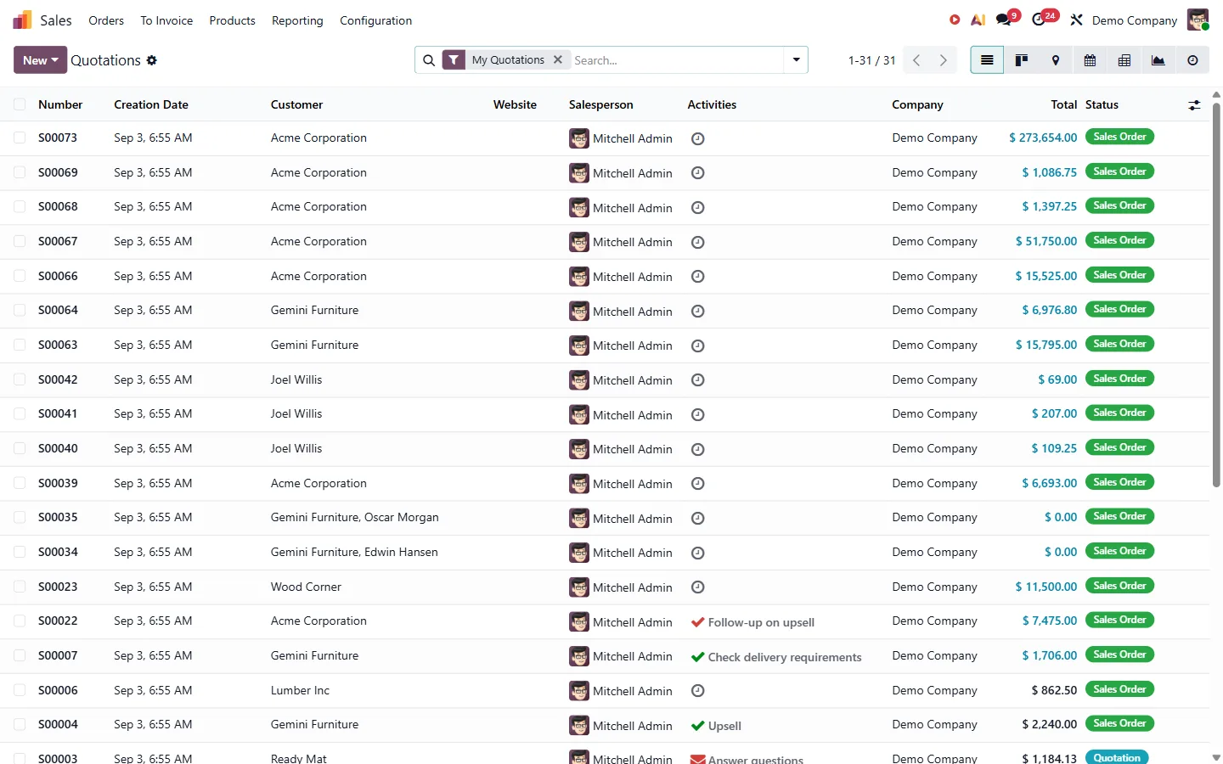Open the Orders menu
Screen dimensions: 1223x764
point(106,20)
